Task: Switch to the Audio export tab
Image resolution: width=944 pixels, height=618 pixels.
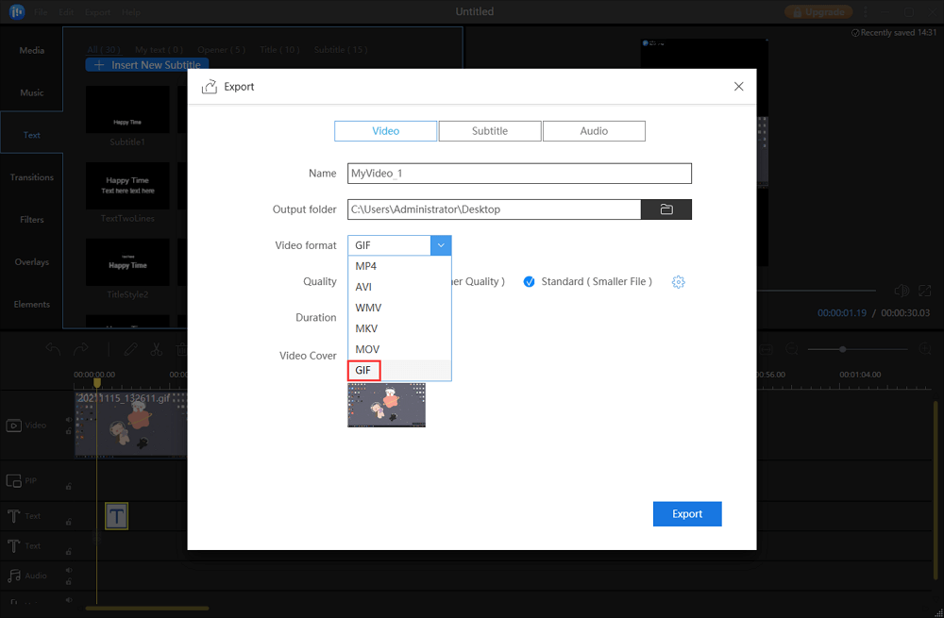Action: (x=594, y=131)
